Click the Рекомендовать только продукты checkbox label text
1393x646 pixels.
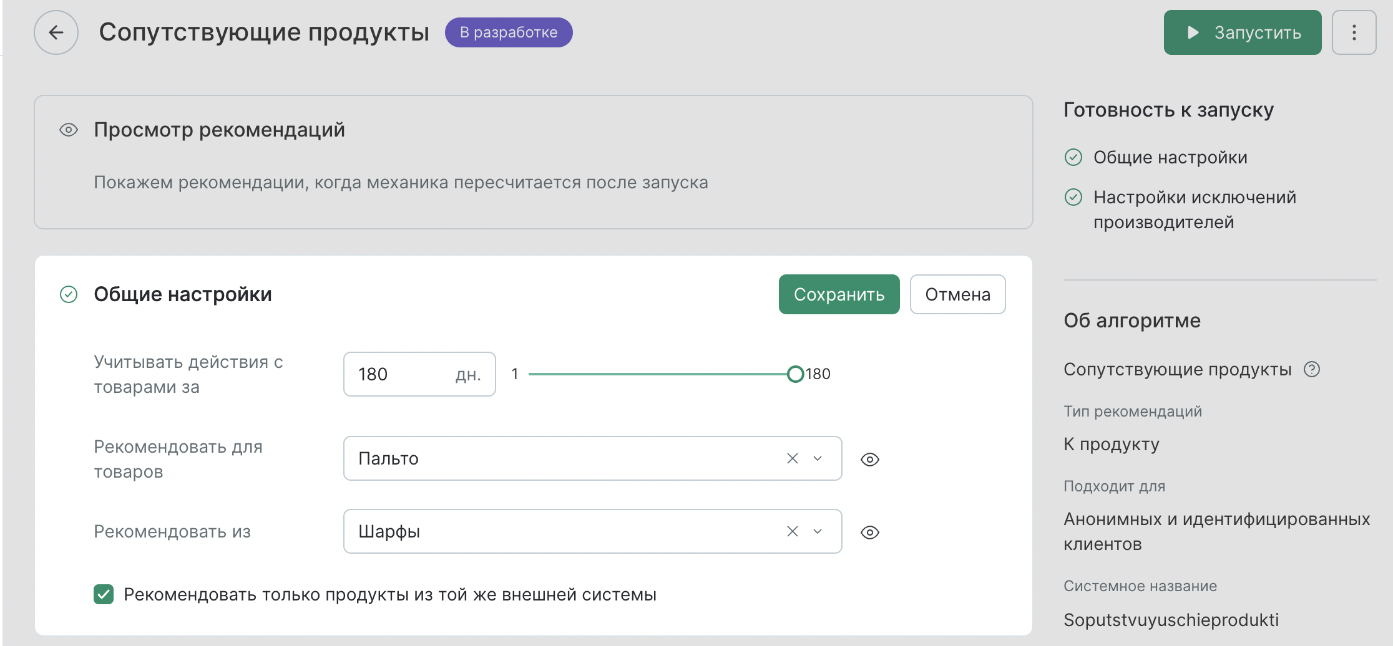390,594
